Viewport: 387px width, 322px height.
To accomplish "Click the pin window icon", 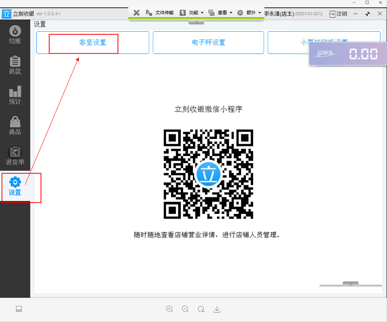I will [x=368, y=14].
